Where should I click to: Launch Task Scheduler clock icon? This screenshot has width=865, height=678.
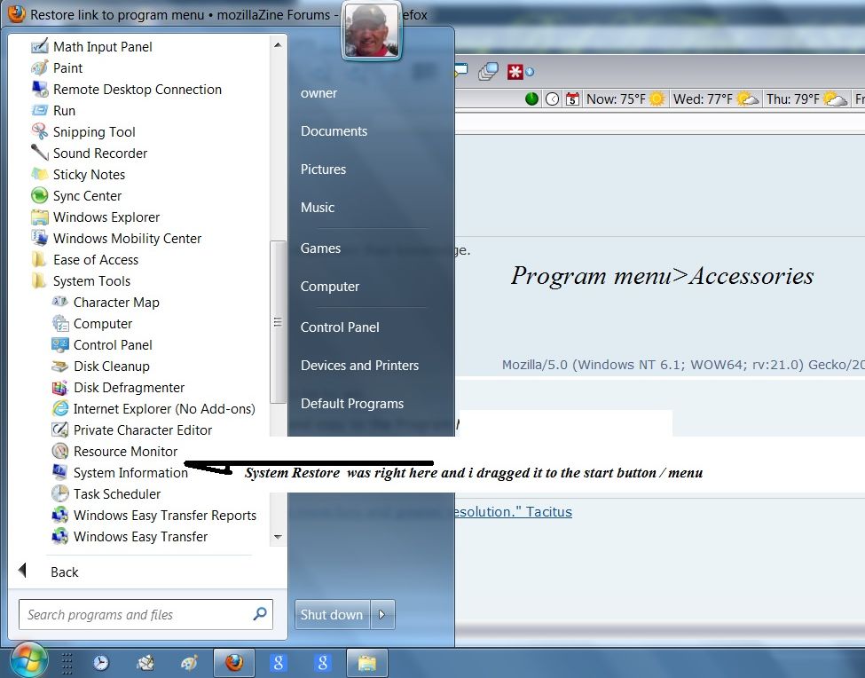(x=60, y=493)
